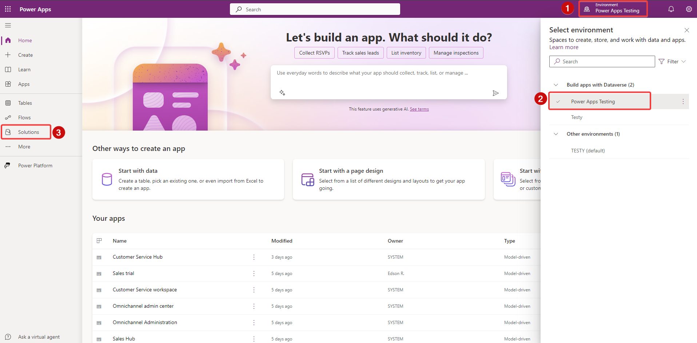Open more options for Customer Service workspace
The width and height of the screenshot is (697, 343).
[x=254, y=290]
